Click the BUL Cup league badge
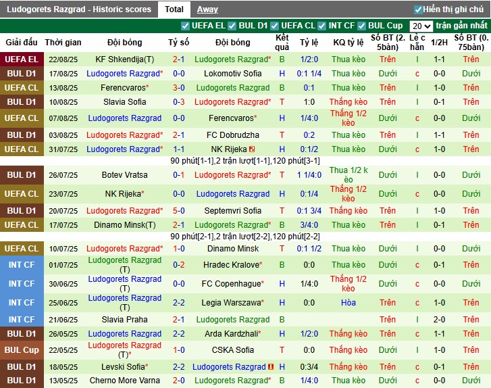 22,350
